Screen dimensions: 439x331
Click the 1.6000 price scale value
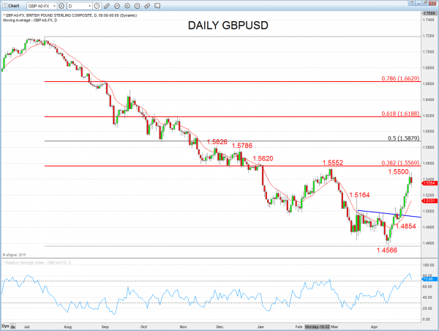429,131
